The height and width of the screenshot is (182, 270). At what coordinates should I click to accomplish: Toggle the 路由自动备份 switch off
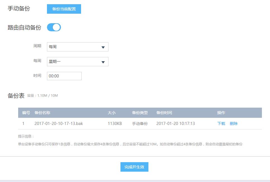(x=54, y=27)
